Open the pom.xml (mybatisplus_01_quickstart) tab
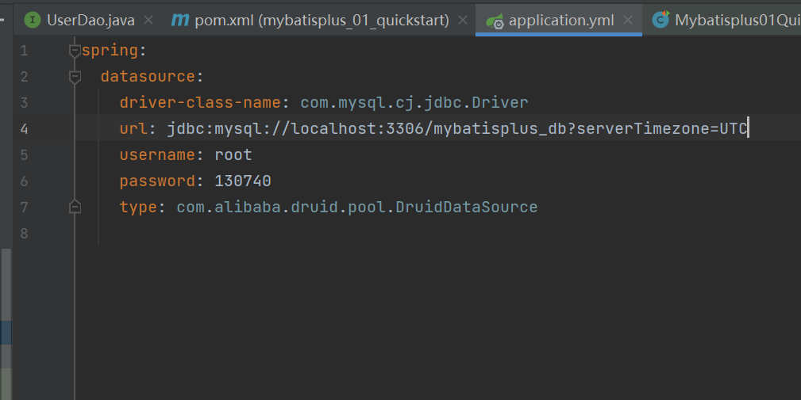This screenshot has height=400, width=801. [322, 20]
